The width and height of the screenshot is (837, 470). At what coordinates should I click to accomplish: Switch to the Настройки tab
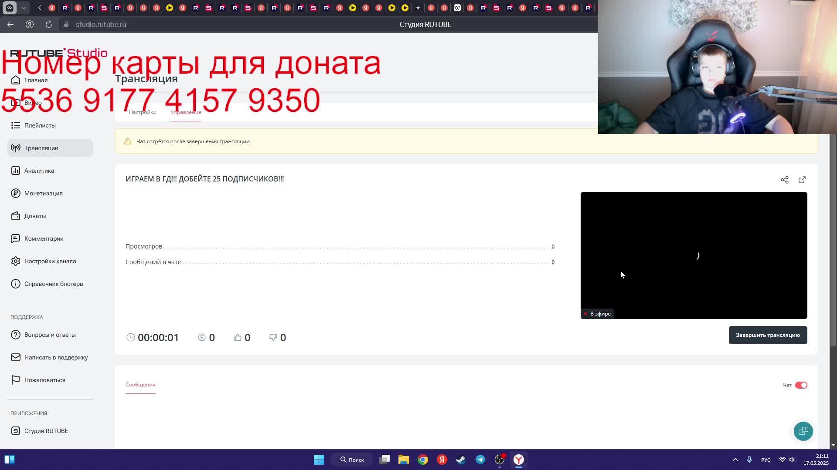pos(143,112)
